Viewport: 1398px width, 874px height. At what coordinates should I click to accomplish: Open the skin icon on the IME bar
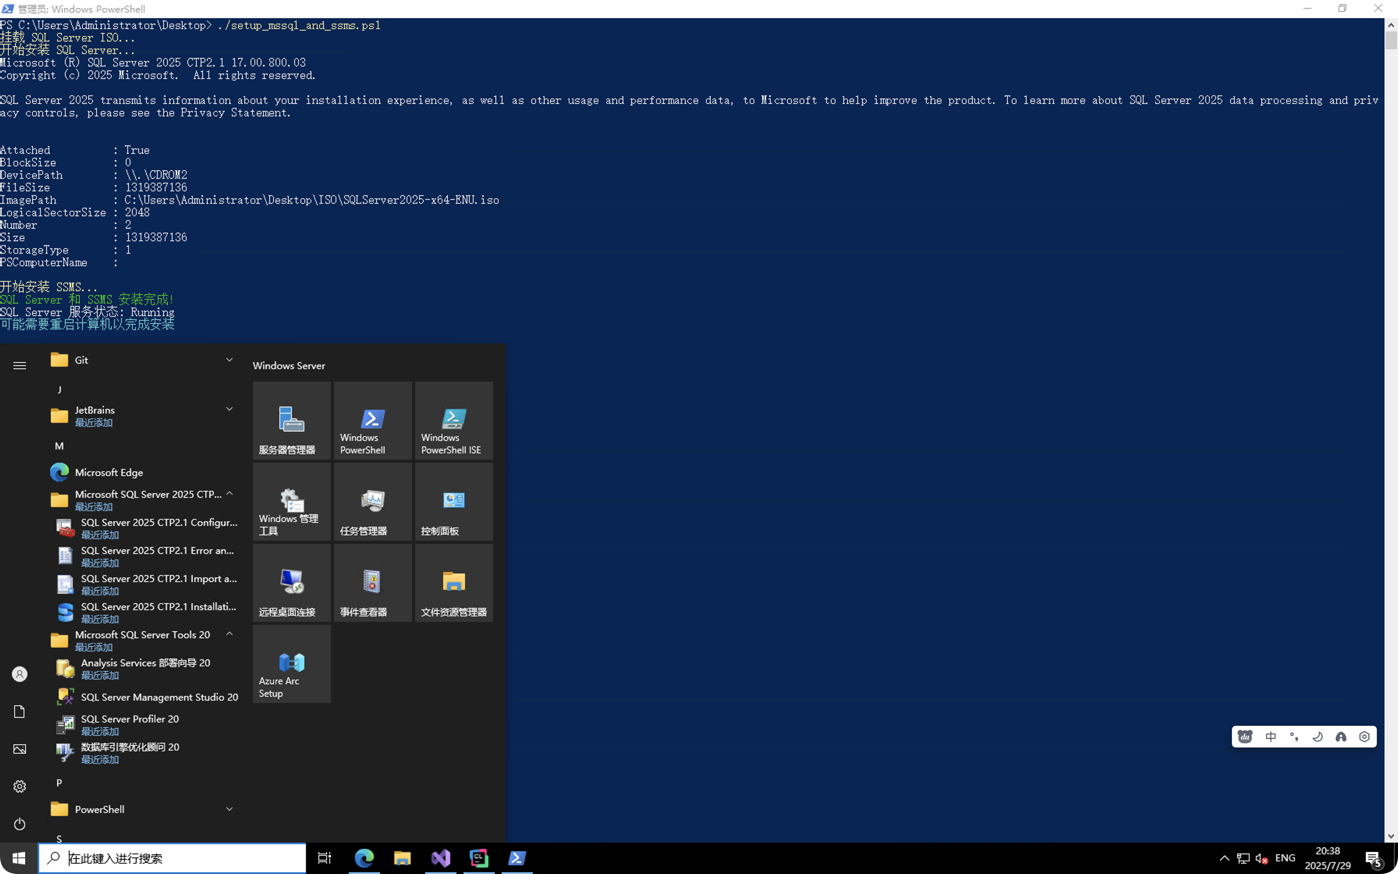pyautogui.click(x=1341, y=736)
